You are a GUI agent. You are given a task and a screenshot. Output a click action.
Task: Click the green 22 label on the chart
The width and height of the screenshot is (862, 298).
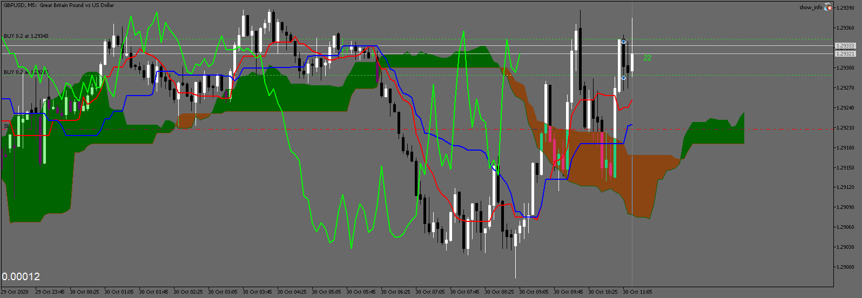[648, 58]
